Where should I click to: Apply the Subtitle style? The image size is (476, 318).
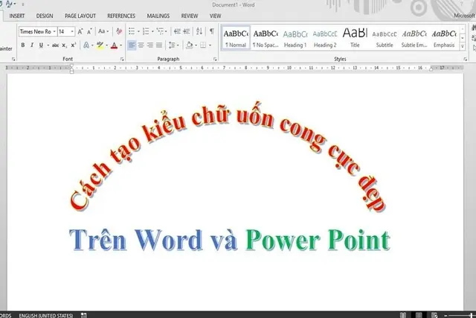point(385,38)
